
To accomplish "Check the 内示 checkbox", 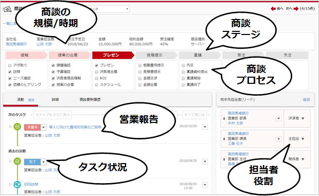I will click(183, 65).
